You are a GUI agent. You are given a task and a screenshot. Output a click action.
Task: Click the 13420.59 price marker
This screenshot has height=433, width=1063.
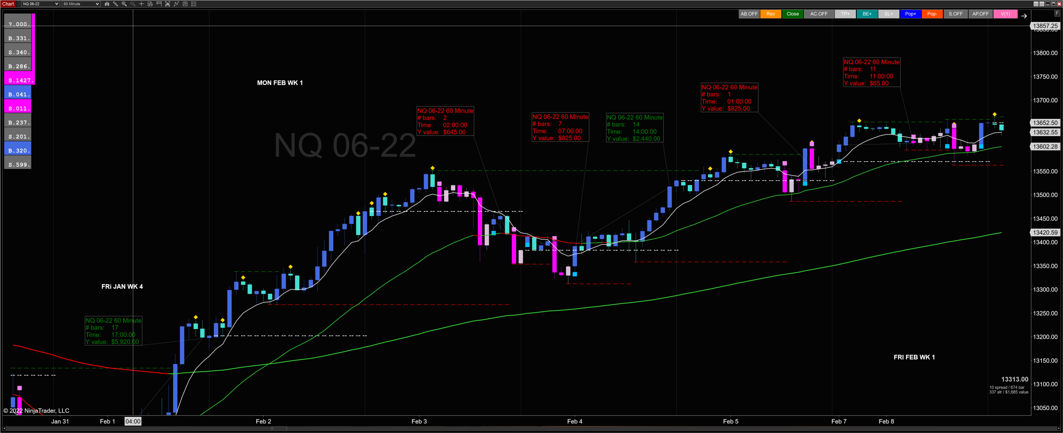pos(1045,232)
